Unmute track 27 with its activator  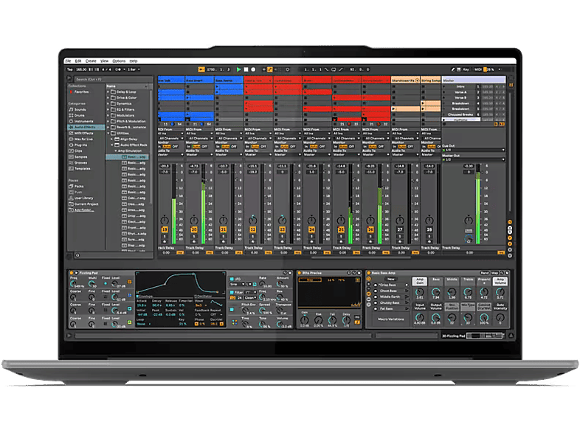pyautogui.click(x=400, y=229)
